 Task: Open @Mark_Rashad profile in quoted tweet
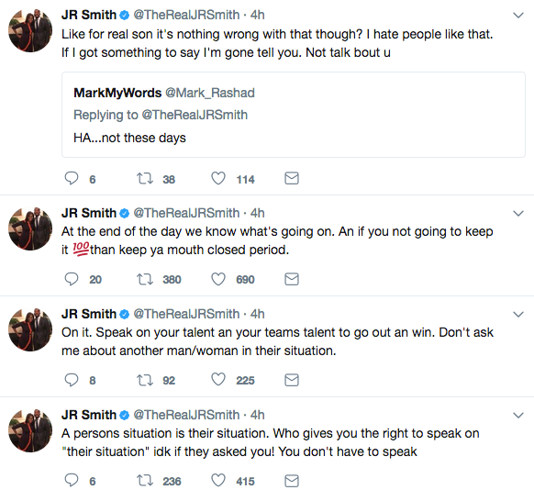coord(210,93)
